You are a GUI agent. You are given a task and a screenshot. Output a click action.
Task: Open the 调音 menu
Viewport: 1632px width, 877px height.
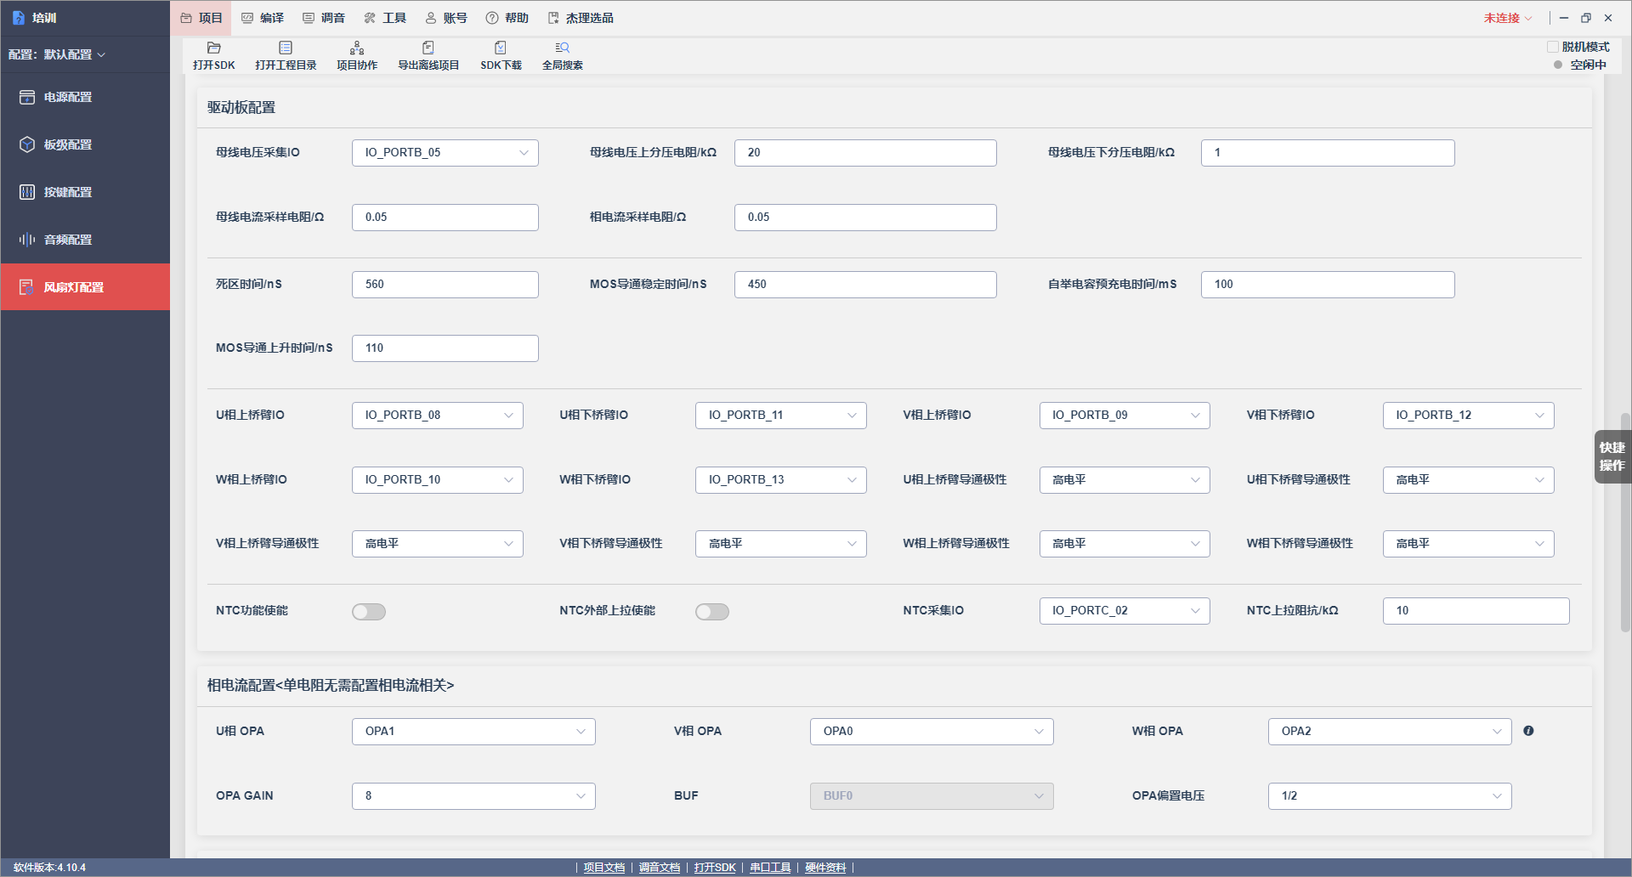(x=324, y=18)
